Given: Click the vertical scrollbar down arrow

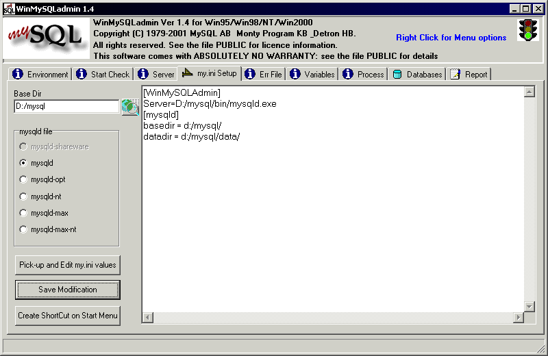Looking at the screenshot, I should coord(530,306).
